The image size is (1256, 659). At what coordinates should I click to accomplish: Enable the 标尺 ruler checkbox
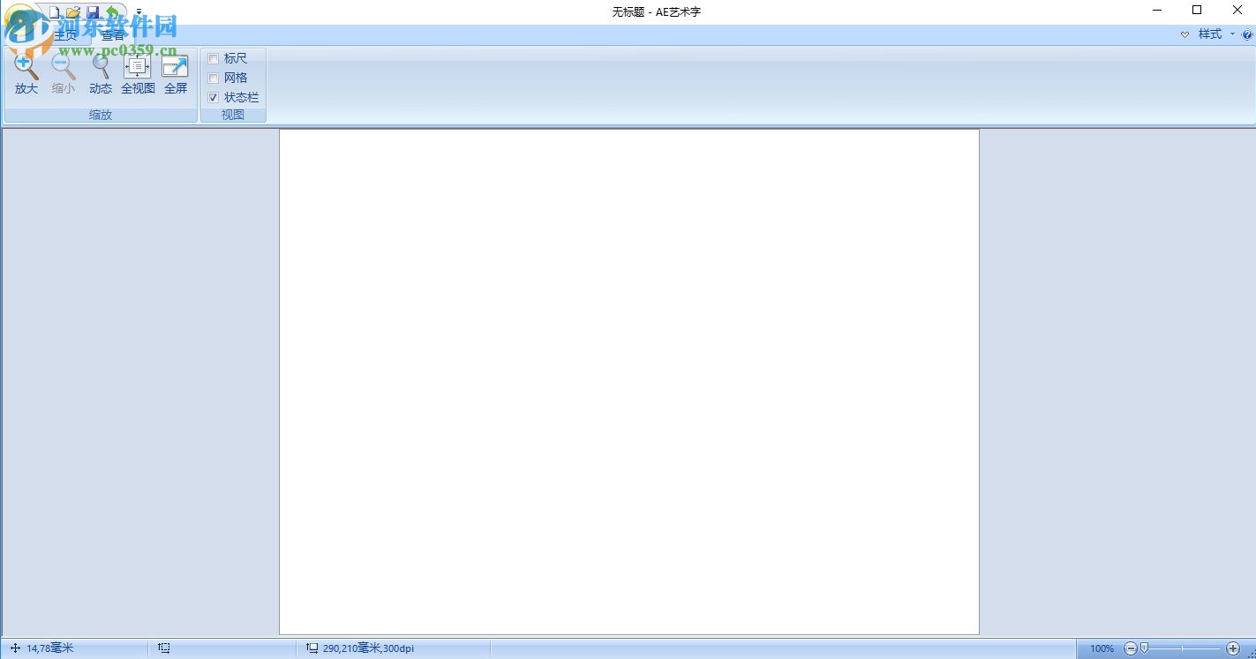point(213,59)
